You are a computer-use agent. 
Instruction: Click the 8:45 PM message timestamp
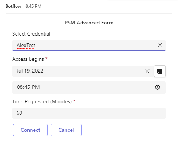pos(33,6)
